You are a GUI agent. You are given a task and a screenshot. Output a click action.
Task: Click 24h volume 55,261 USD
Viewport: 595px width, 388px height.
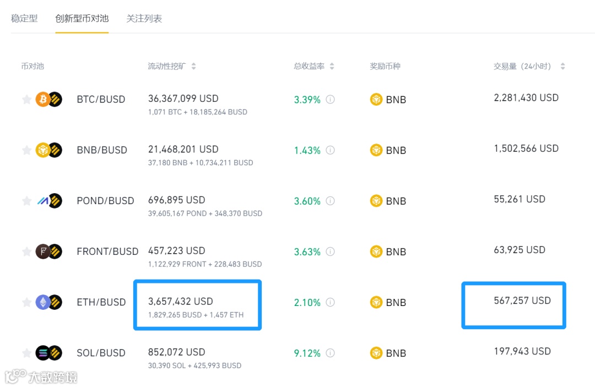520,199
